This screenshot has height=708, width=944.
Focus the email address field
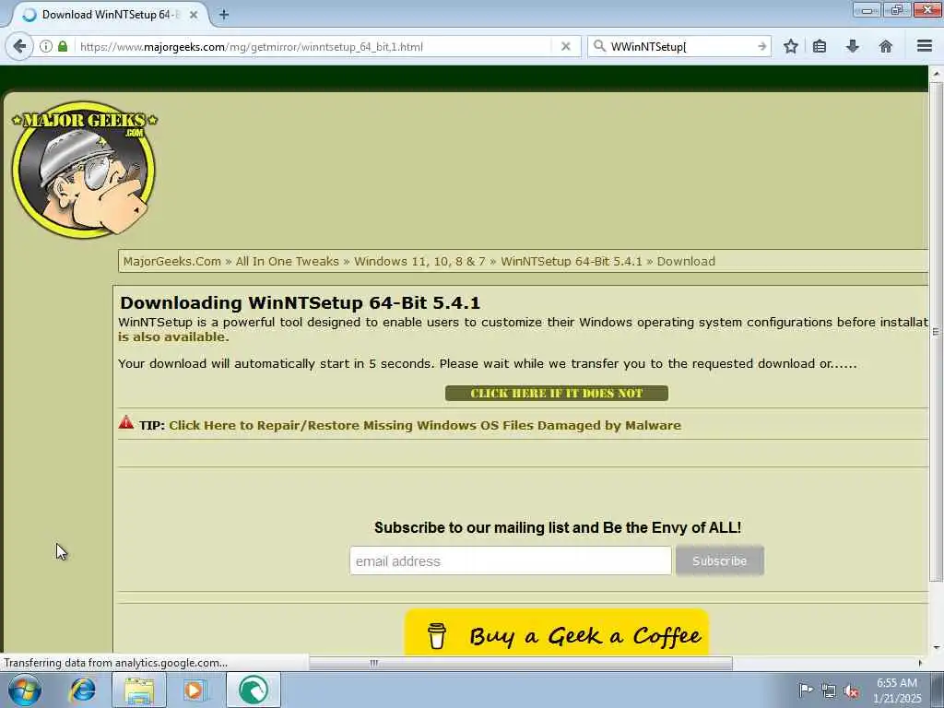pyautogui.click(x=510, y=560)
